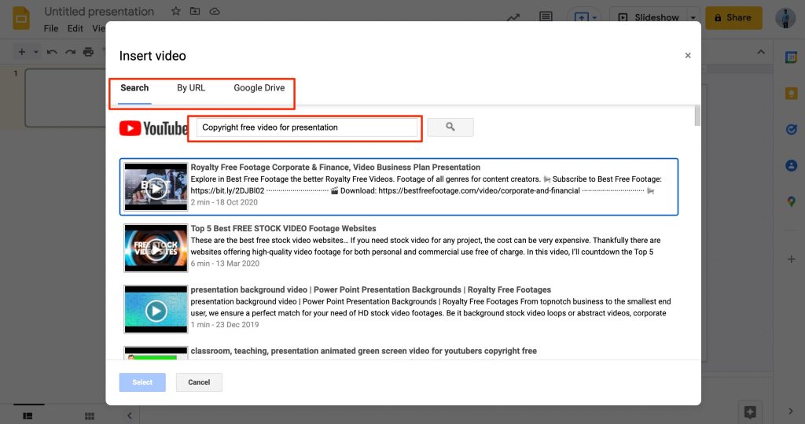Image resolution: width=805 pixels, height=424 pixels.
Task: Switch to filmstrip view
Action: pos(28,416)
